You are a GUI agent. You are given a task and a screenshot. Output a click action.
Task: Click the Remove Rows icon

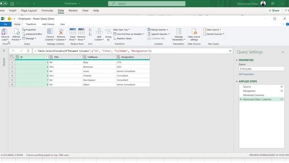[81, 32]
